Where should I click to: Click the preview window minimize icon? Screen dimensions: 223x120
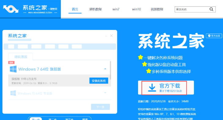[x=106, y=36]
